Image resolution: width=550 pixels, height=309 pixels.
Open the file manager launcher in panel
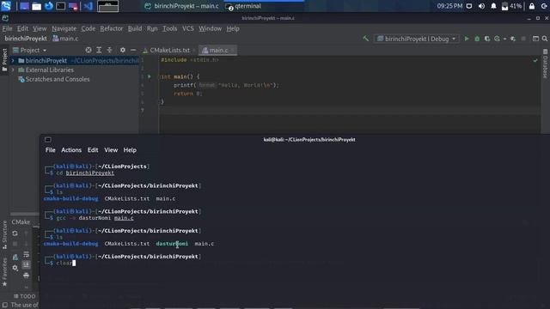(x=36, y=6)
